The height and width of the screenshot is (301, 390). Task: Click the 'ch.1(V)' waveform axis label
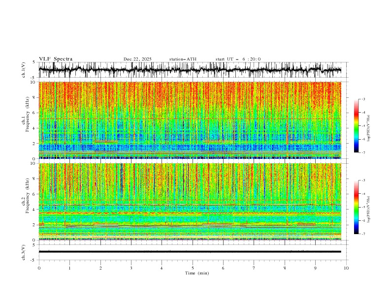[24, 70]
